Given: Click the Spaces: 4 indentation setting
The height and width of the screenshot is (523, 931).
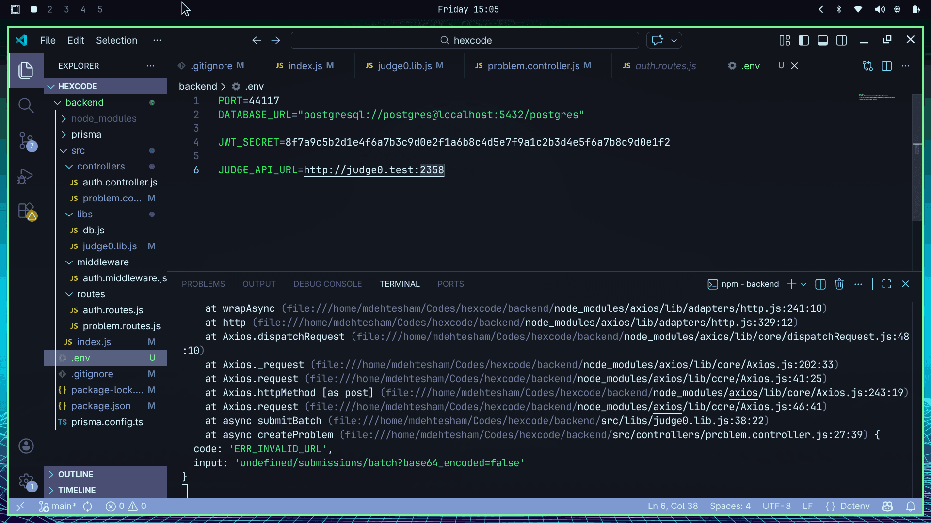Looking at the screenshot, I should [730, 506].
